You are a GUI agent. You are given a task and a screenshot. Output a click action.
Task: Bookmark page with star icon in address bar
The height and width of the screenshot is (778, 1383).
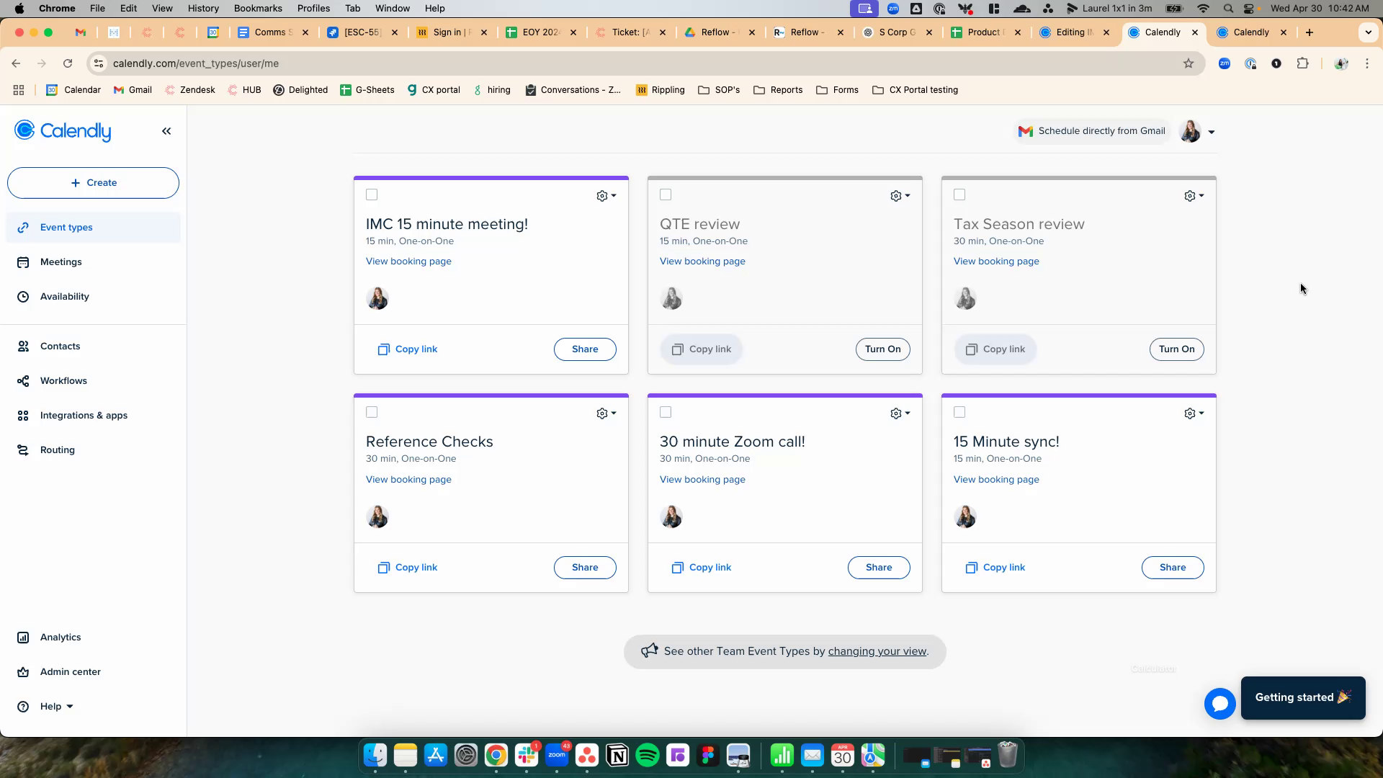tap(1189, 63)
